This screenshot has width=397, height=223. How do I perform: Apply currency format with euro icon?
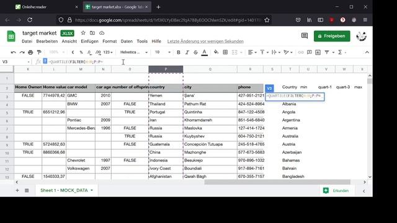[x=73, y=52]
